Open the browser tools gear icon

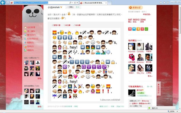pos(168,2)
